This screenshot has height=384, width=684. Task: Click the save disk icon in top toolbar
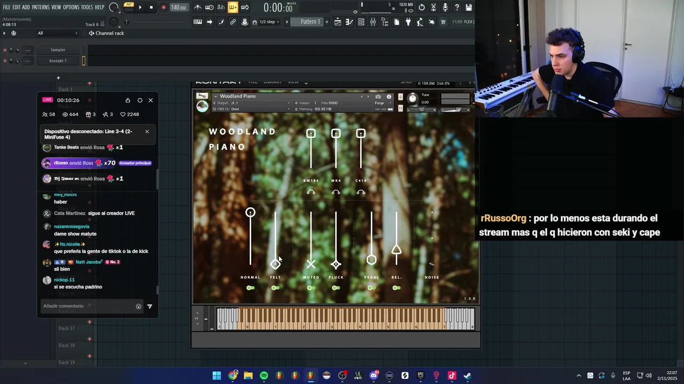(x=469, y=7)
